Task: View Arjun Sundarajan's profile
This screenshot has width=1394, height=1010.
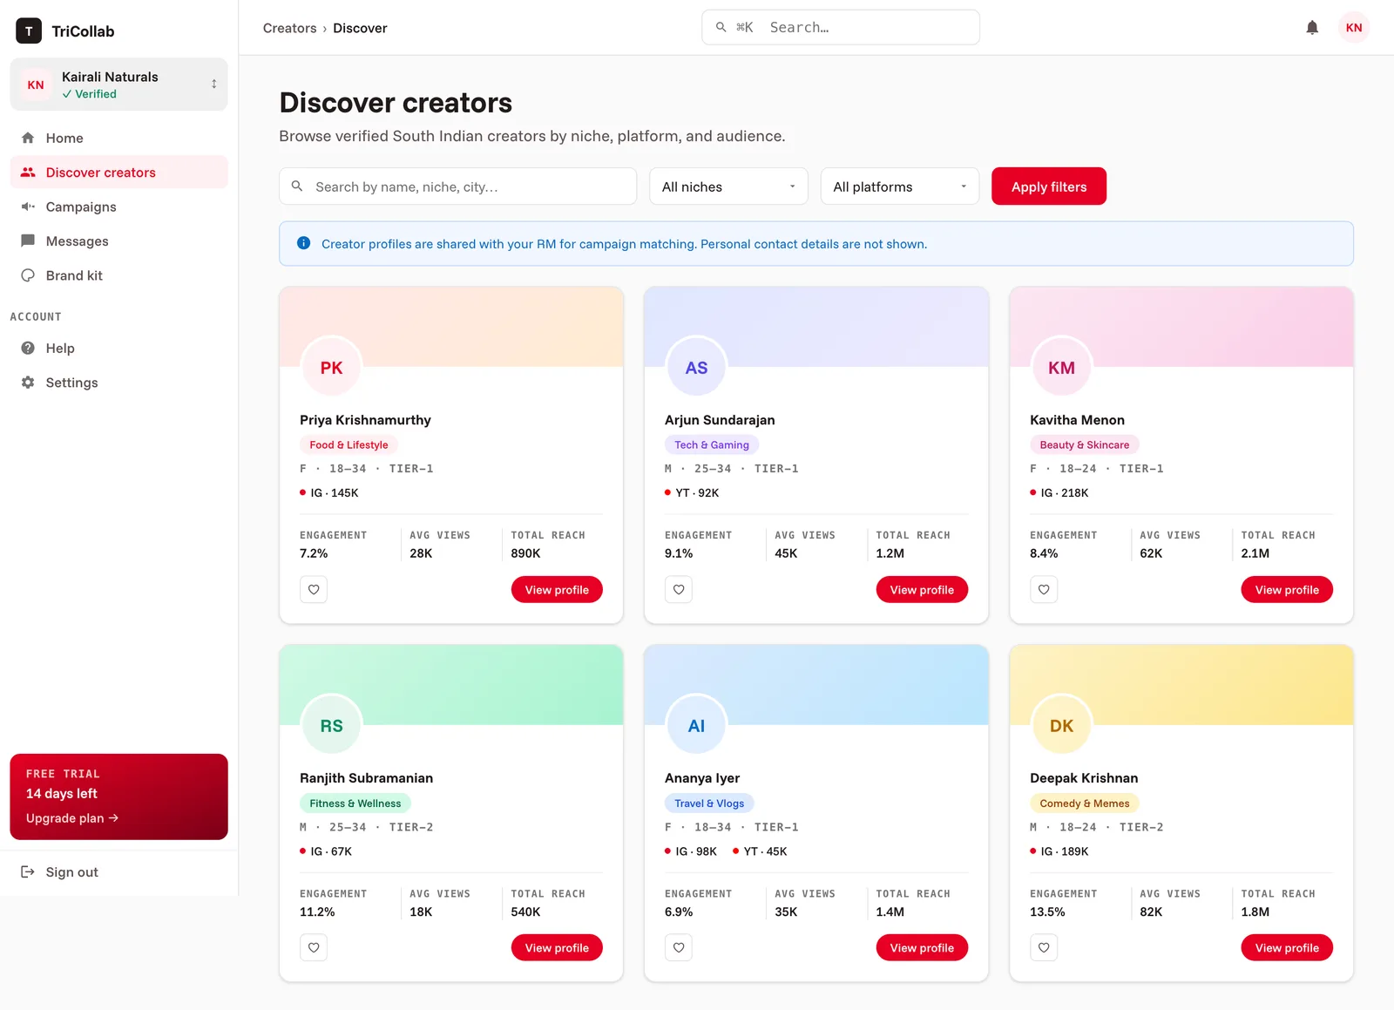Action: (922, 590)
